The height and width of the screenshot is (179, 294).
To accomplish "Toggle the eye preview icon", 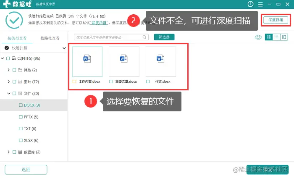I will click(258, 37).
